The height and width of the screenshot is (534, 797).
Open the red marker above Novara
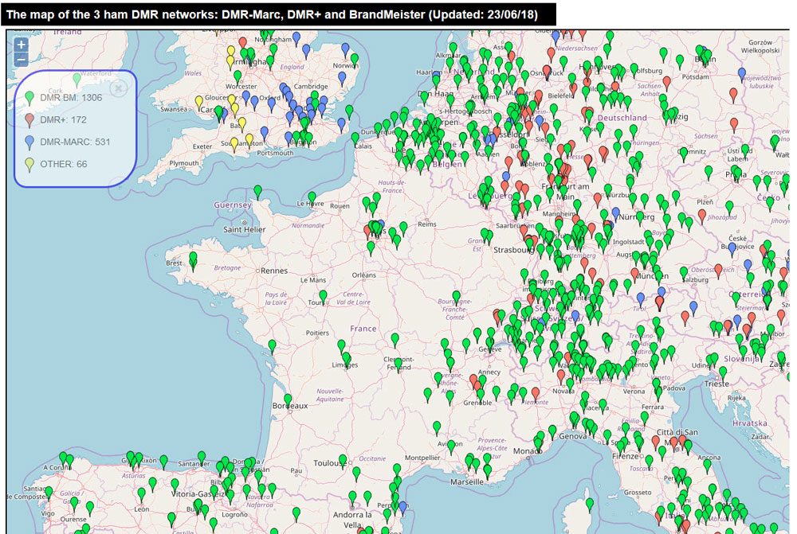561,376
